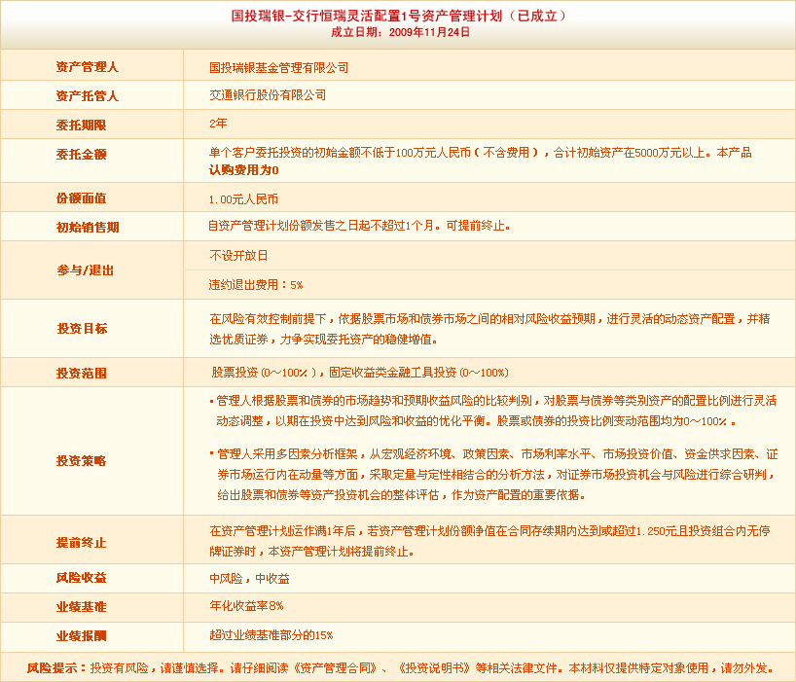
Task: Click the 不设开放日 text
Action: [x=237, y=255]
